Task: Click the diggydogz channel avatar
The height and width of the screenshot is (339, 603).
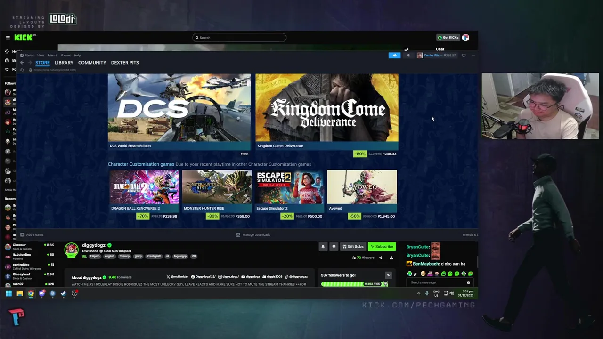Action: pyautogui.click(x=71, y=250)
